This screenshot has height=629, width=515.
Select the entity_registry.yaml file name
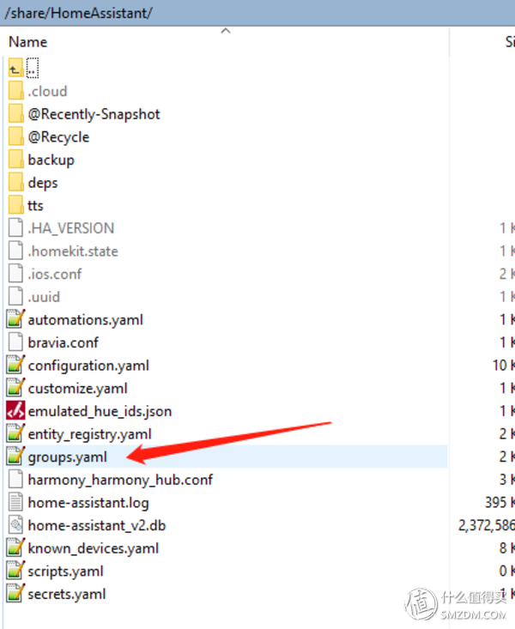(x=90, y=434)
